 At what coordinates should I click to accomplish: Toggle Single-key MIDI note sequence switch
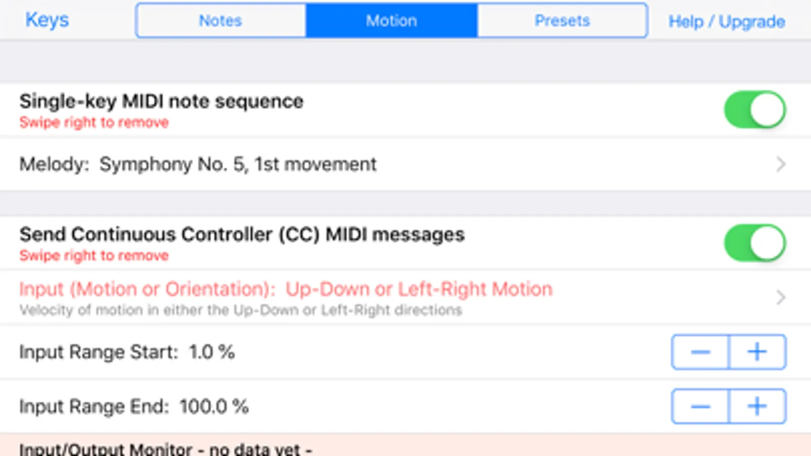pos(755,109)
